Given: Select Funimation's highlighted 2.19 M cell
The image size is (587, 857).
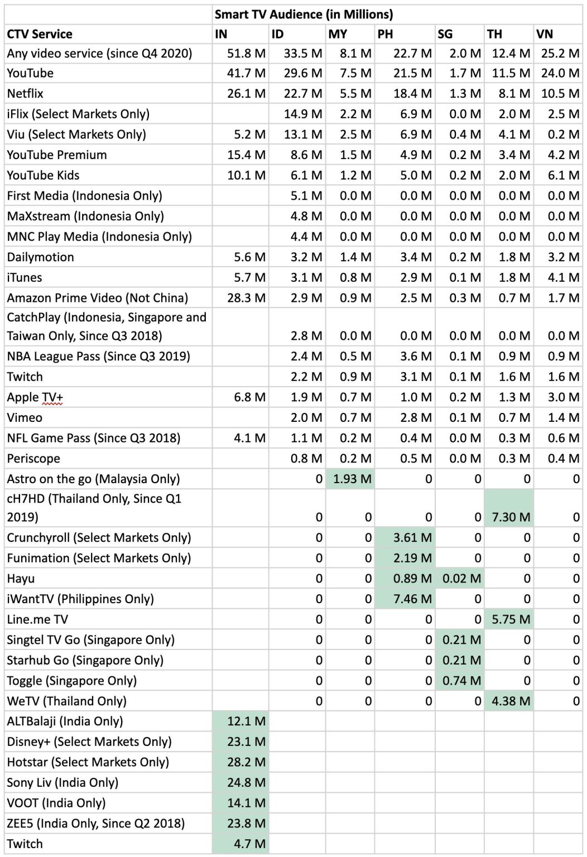Looking at the screenshot, I should pos(405,558).
